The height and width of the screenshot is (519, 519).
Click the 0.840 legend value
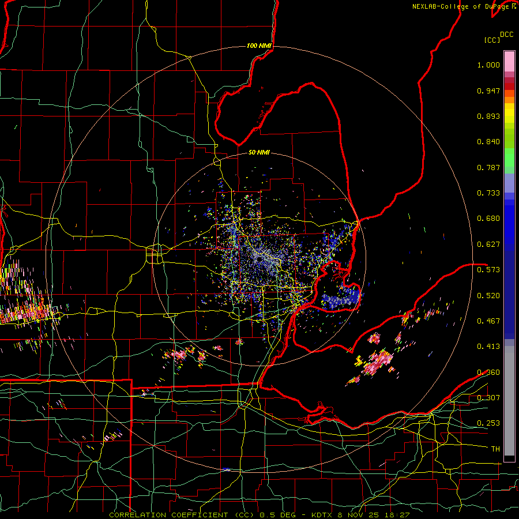click(x=488, y=142)
